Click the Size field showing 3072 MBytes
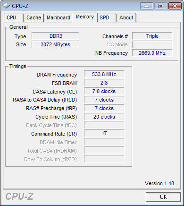This screenshot has width=184, height=206. tap(55, 44)
